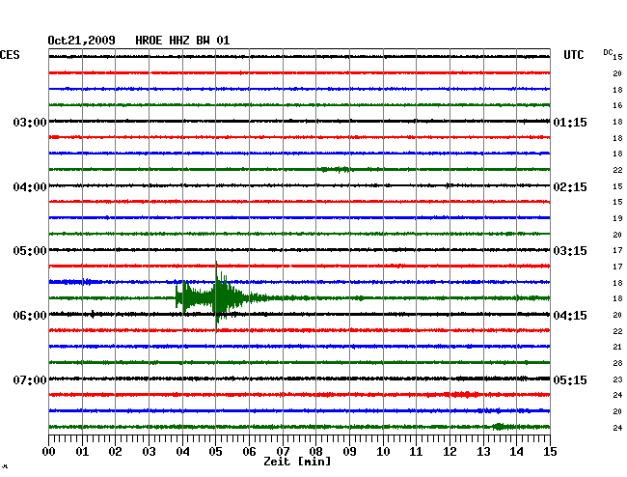Select the 03:00 local time label
The image size is (627, 477).
point(30,122)
